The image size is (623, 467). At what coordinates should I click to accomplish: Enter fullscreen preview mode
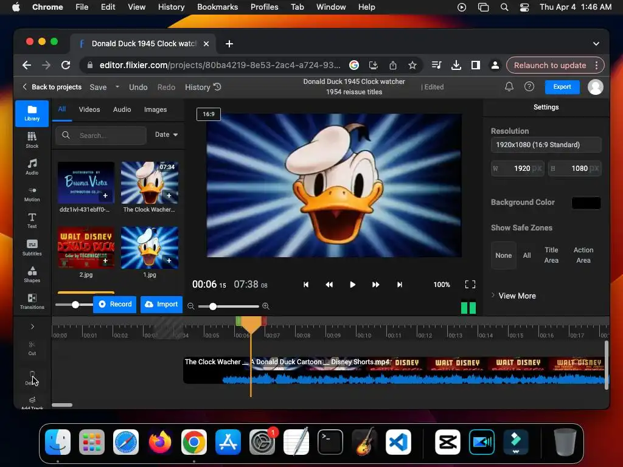470,285
